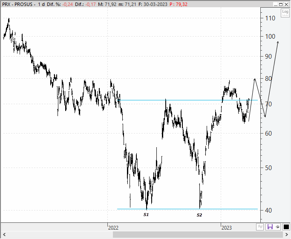Click the scrollbar right arrow
Image resolution: width=291 pixels, height=239 pixels.
tap(287, 235)
